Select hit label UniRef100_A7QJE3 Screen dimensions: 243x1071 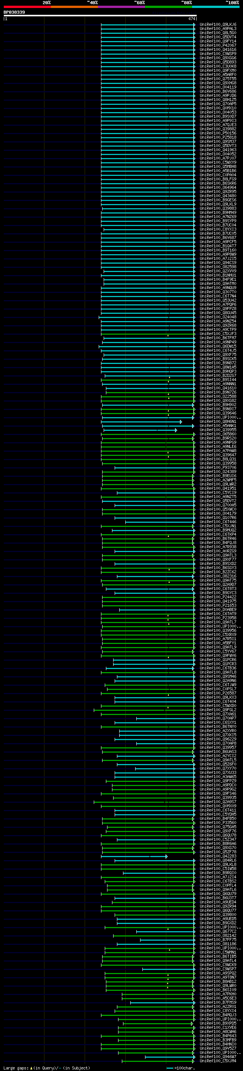[x=218, y=125]
